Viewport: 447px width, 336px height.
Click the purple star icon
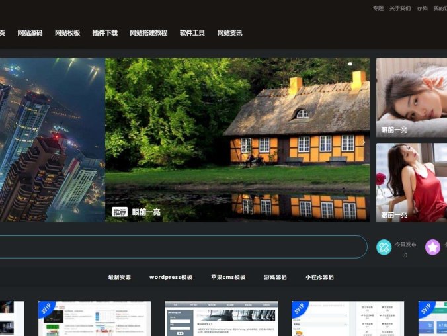(x=432, y=247)
